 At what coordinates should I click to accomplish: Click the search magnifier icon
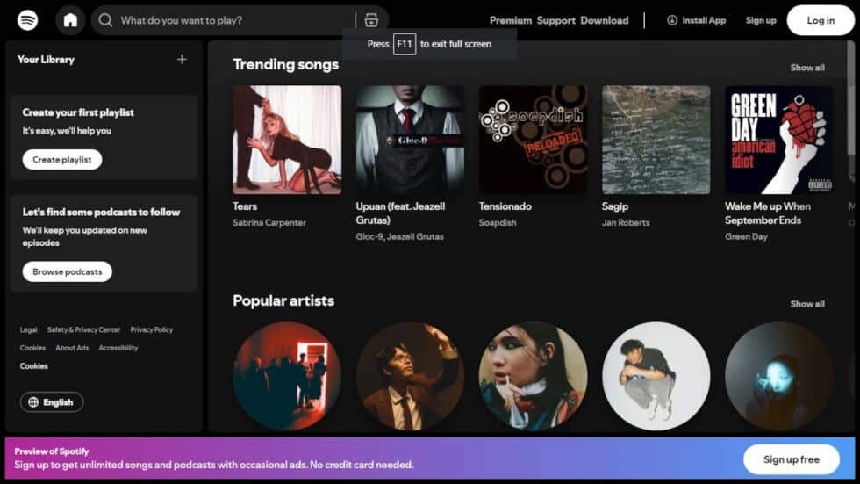point(105,20)
